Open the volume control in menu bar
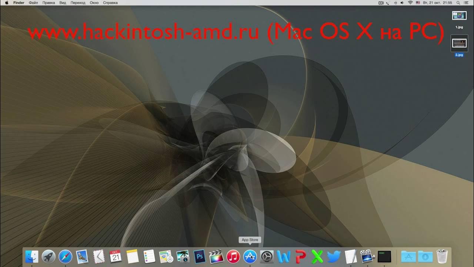The height and width of the screenshot is (267, 474). pos(403,3)
